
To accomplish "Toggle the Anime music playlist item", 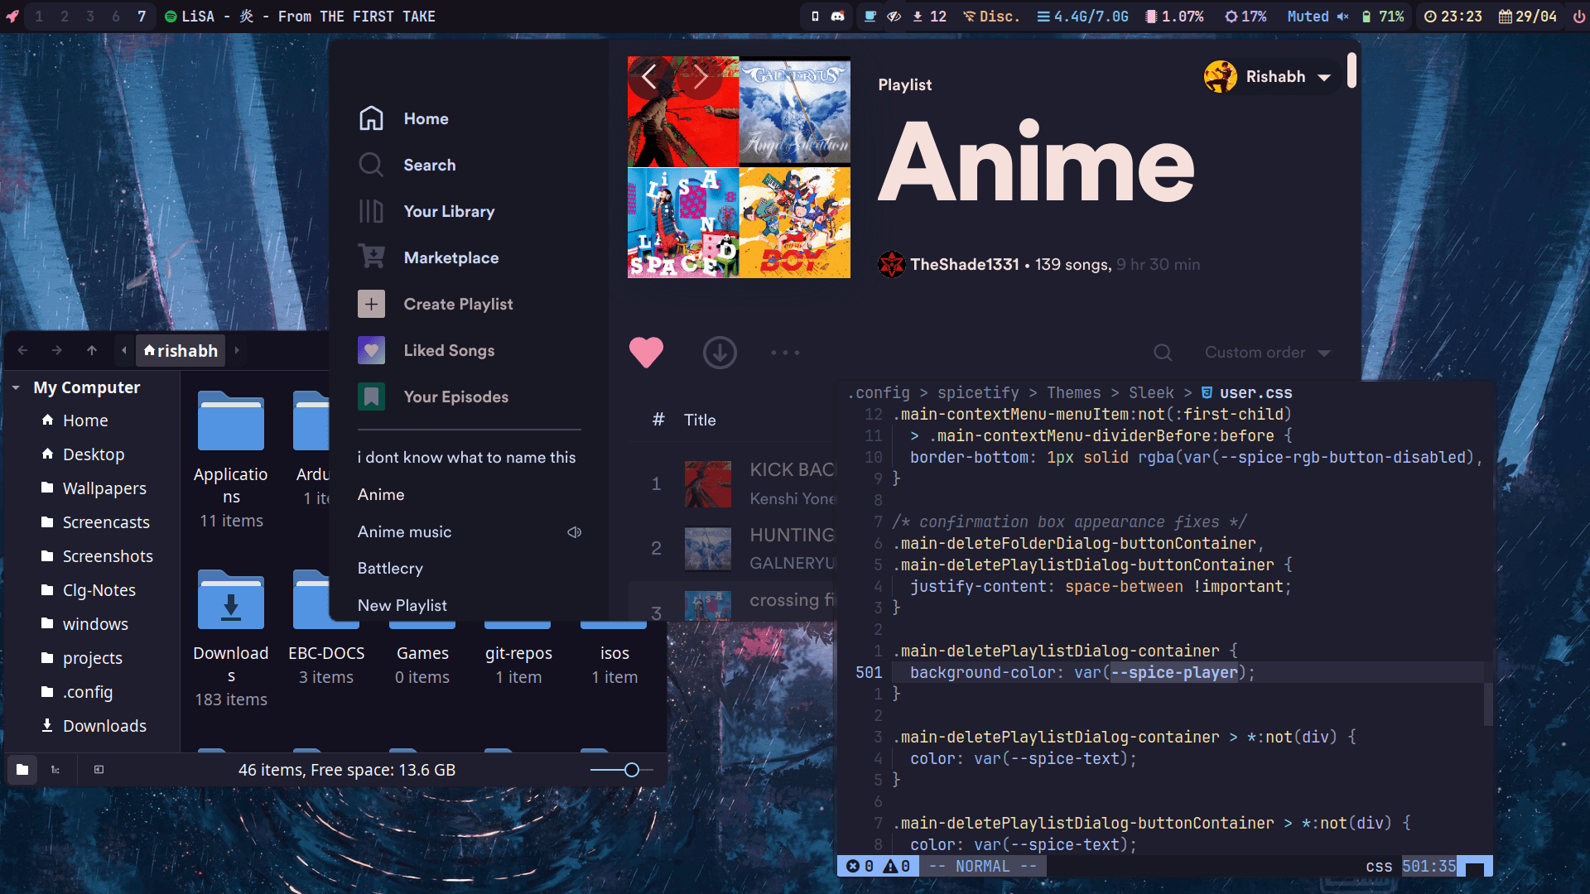I will coord(405,531).
